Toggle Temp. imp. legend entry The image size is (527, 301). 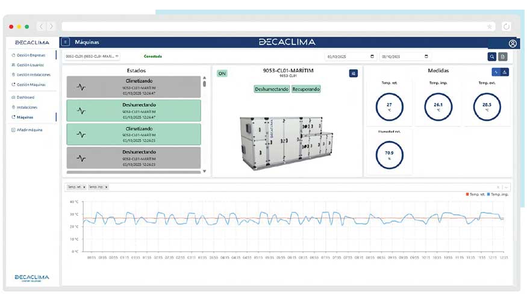coord(497,194)
